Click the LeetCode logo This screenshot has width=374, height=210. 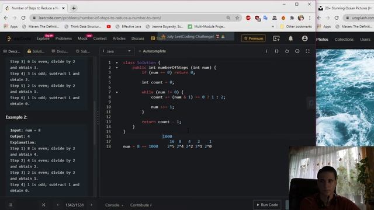pyautogui.click(x=19, y=38)
